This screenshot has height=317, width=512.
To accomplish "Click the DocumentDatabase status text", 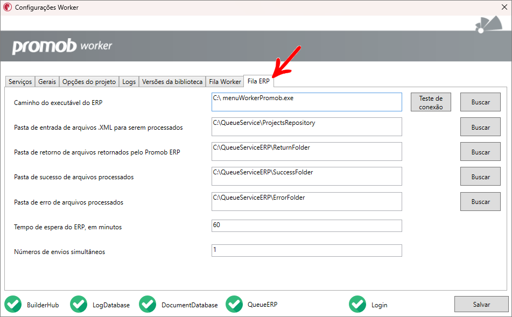I will pos(190,305).
